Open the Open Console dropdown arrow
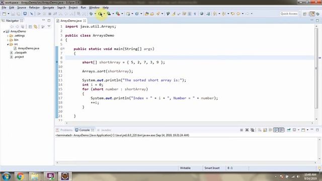 click(x=307, y=130)
